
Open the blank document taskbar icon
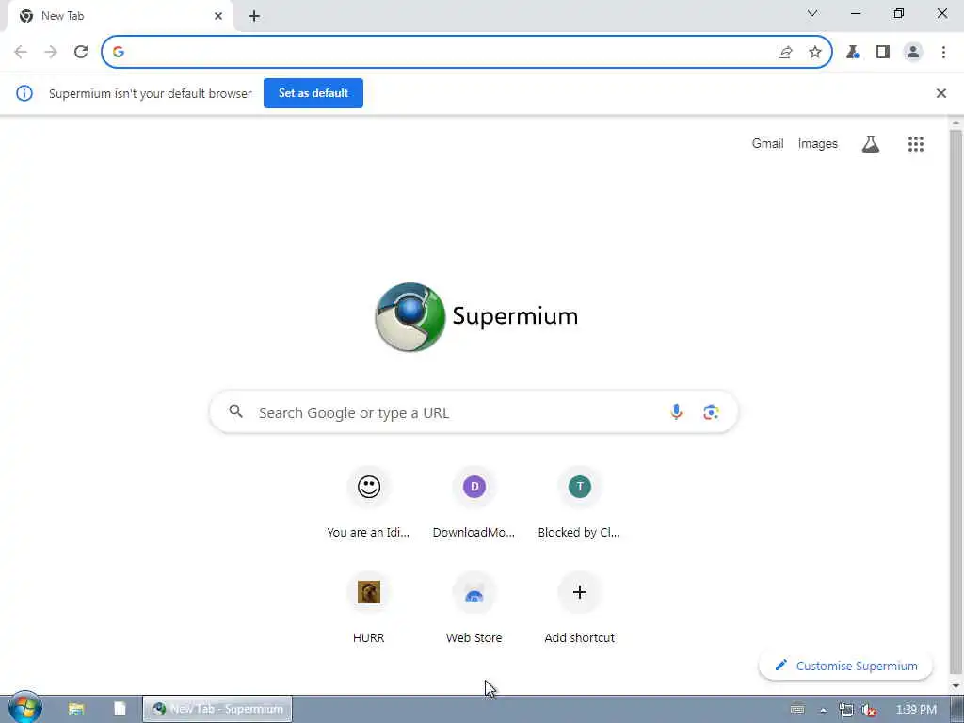pyautogui.click(x=120, y=709)
